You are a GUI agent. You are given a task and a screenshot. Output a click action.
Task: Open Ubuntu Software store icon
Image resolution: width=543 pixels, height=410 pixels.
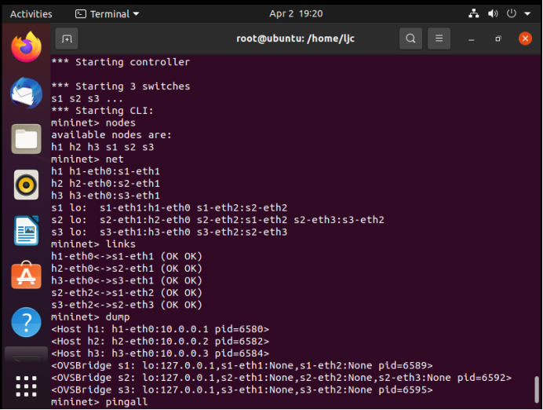click(27, 276)
